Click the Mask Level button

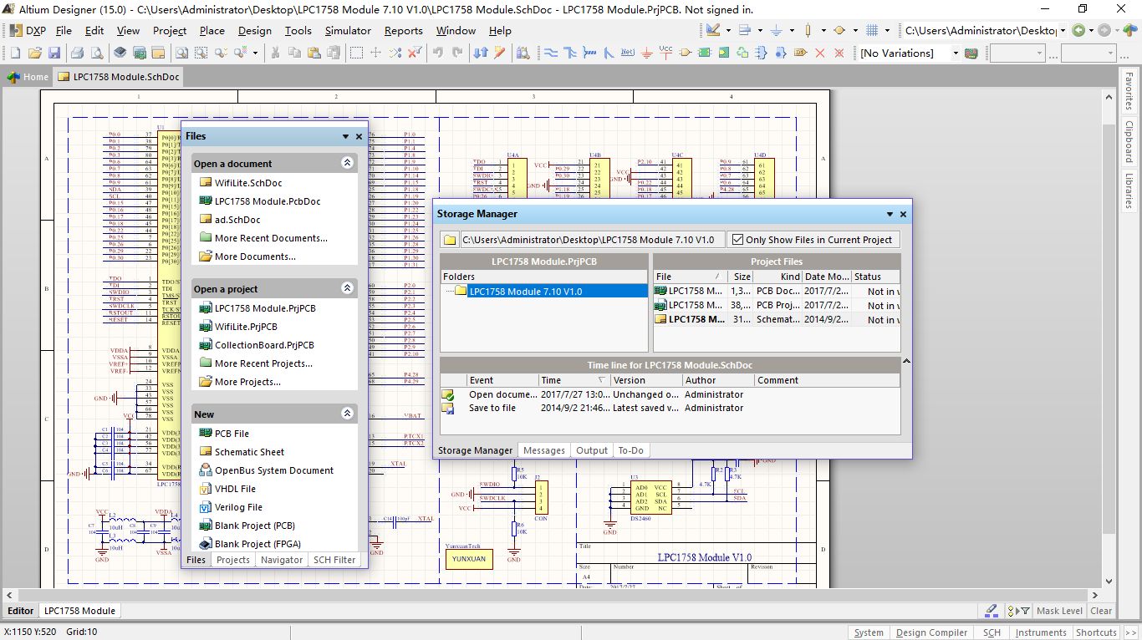pos(1059,611)
